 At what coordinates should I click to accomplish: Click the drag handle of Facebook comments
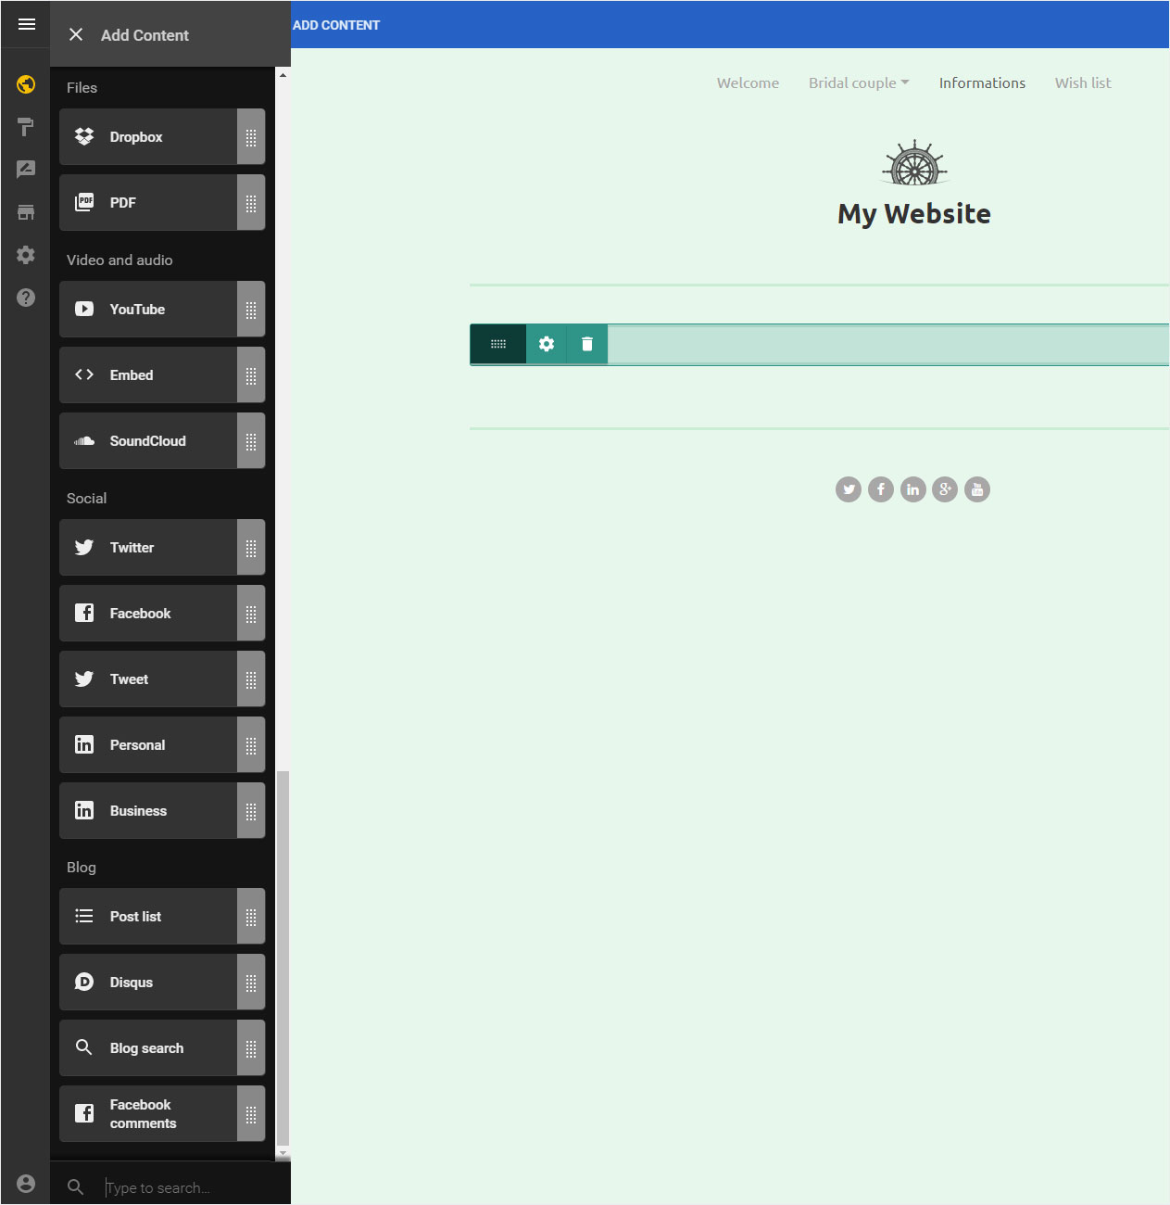(x=251, y=1114)
